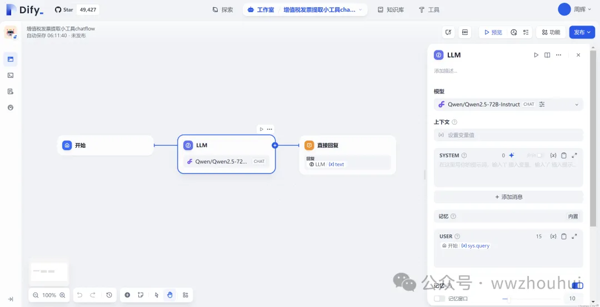This screenshot has height=307, width=600.
Task: Click the plus handle on the LLM node
Action: coord(275,145)
